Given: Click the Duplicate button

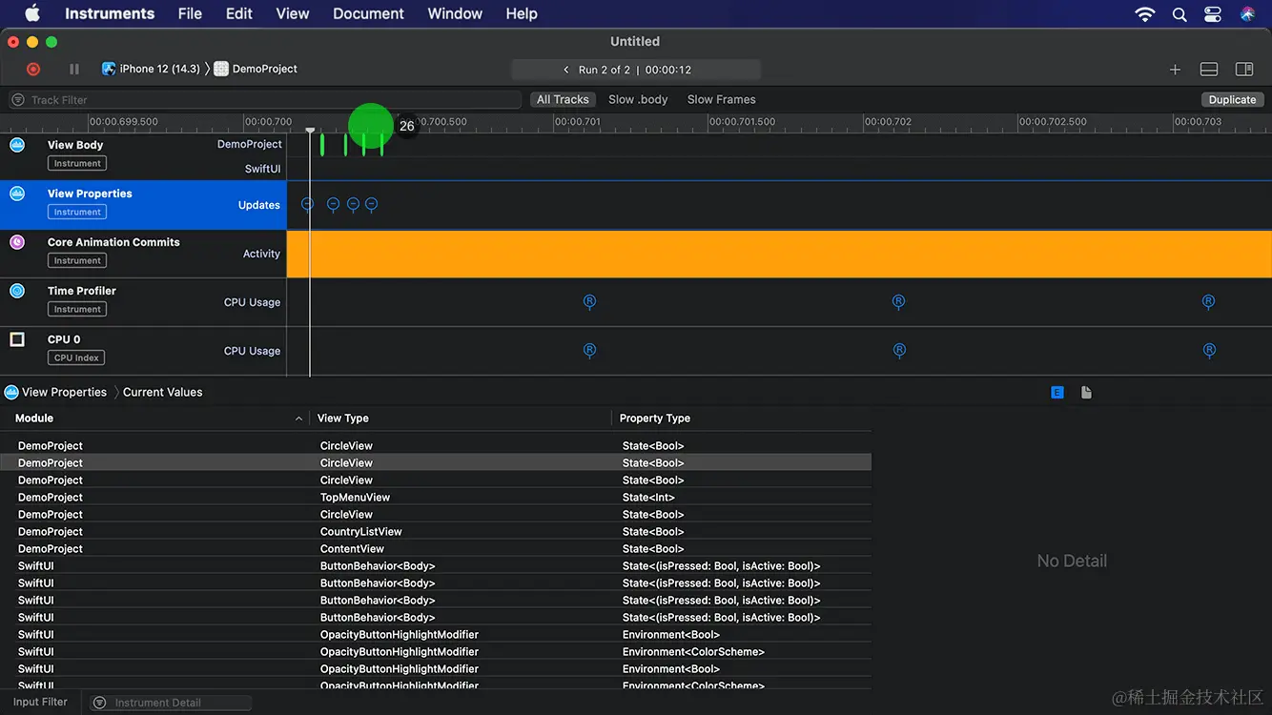Looking at the screenshot, I should (x=1232, y=99).
